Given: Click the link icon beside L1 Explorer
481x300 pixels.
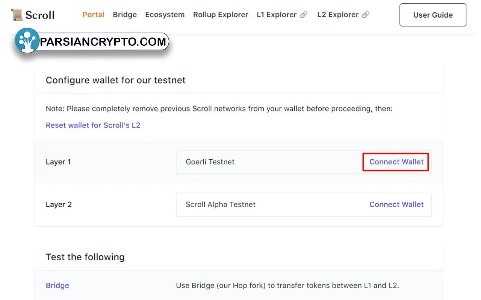Looking at the screenshot, I should pos(304,15).
